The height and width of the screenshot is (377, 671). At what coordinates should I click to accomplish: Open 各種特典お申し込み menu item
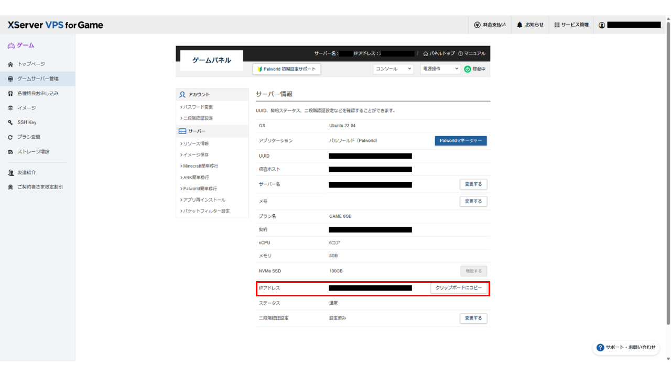[37, 93]
